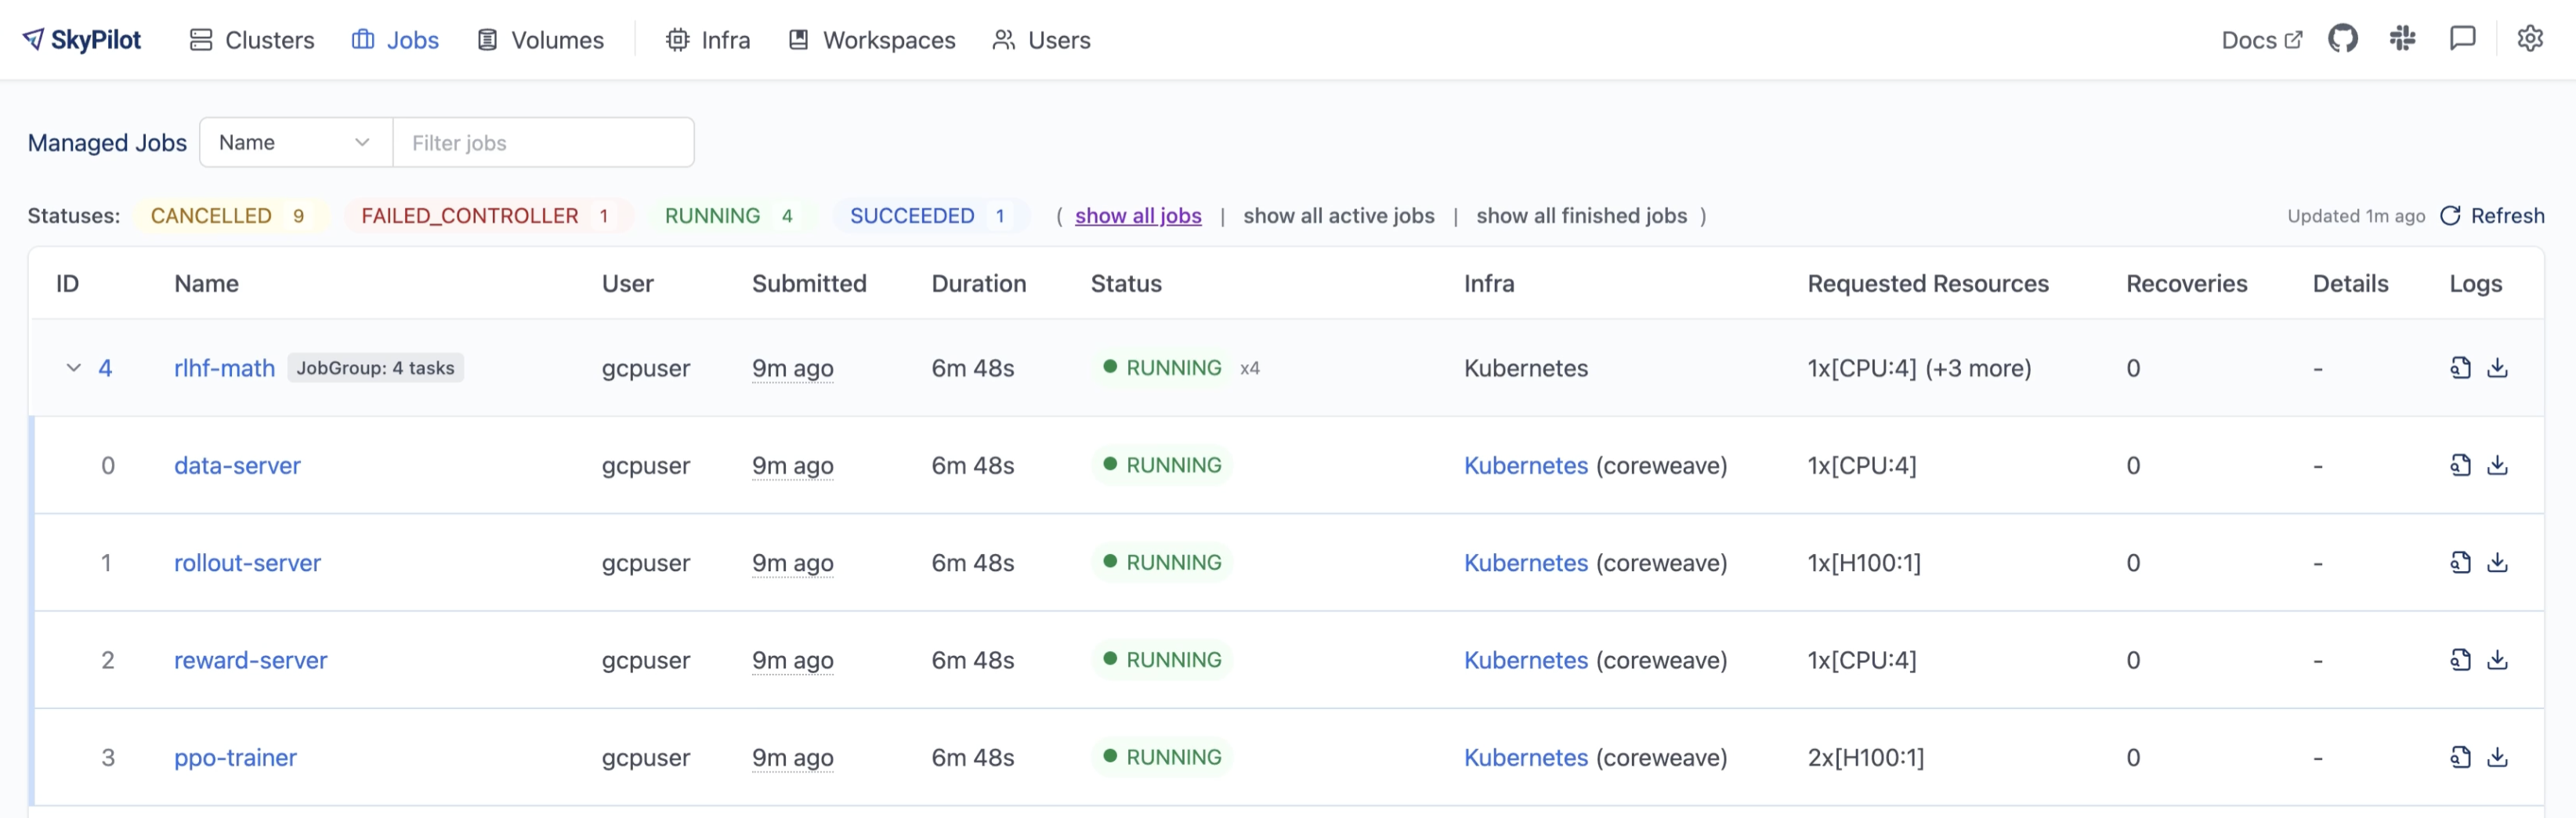Go to the Workspaces tab
Image resolution: width=2576 pixels, height=818 pixels.
coord(872,40)
